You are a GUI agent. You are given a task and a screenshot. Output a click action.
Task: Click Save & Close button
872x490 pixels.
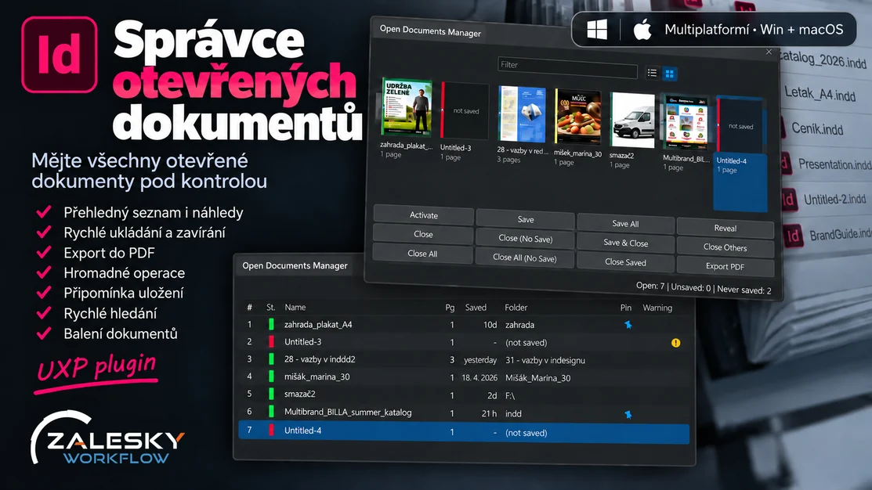pos(626,243)
